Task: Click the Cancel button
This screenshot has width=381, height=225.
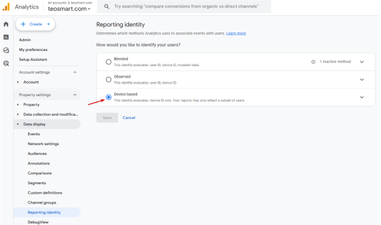Action: (129, 118)
